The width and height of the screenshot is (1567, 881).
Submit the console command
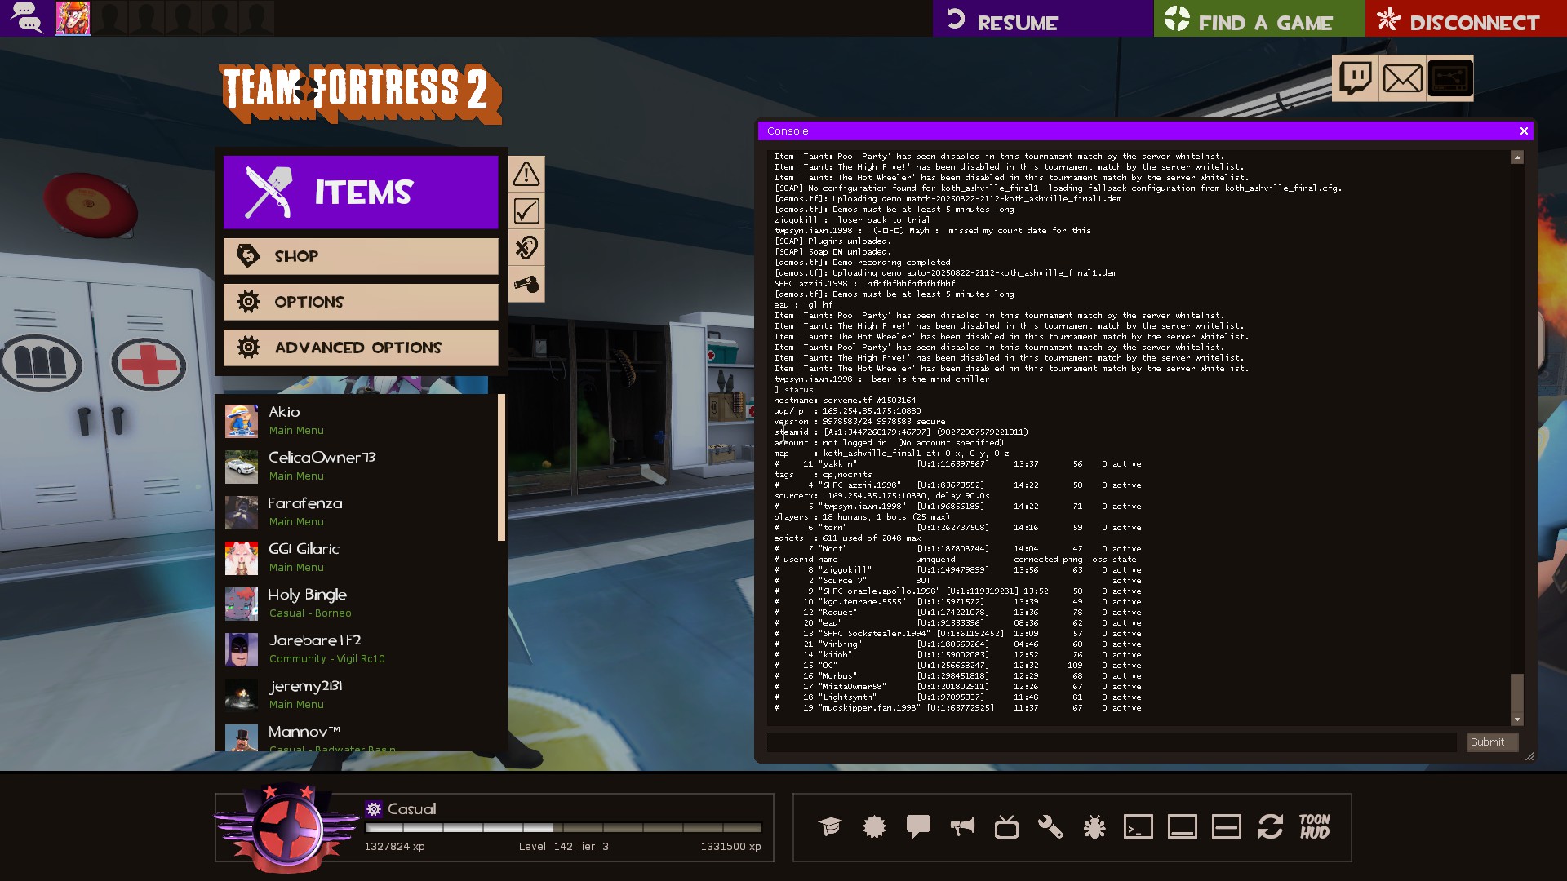pos(1492,742)
